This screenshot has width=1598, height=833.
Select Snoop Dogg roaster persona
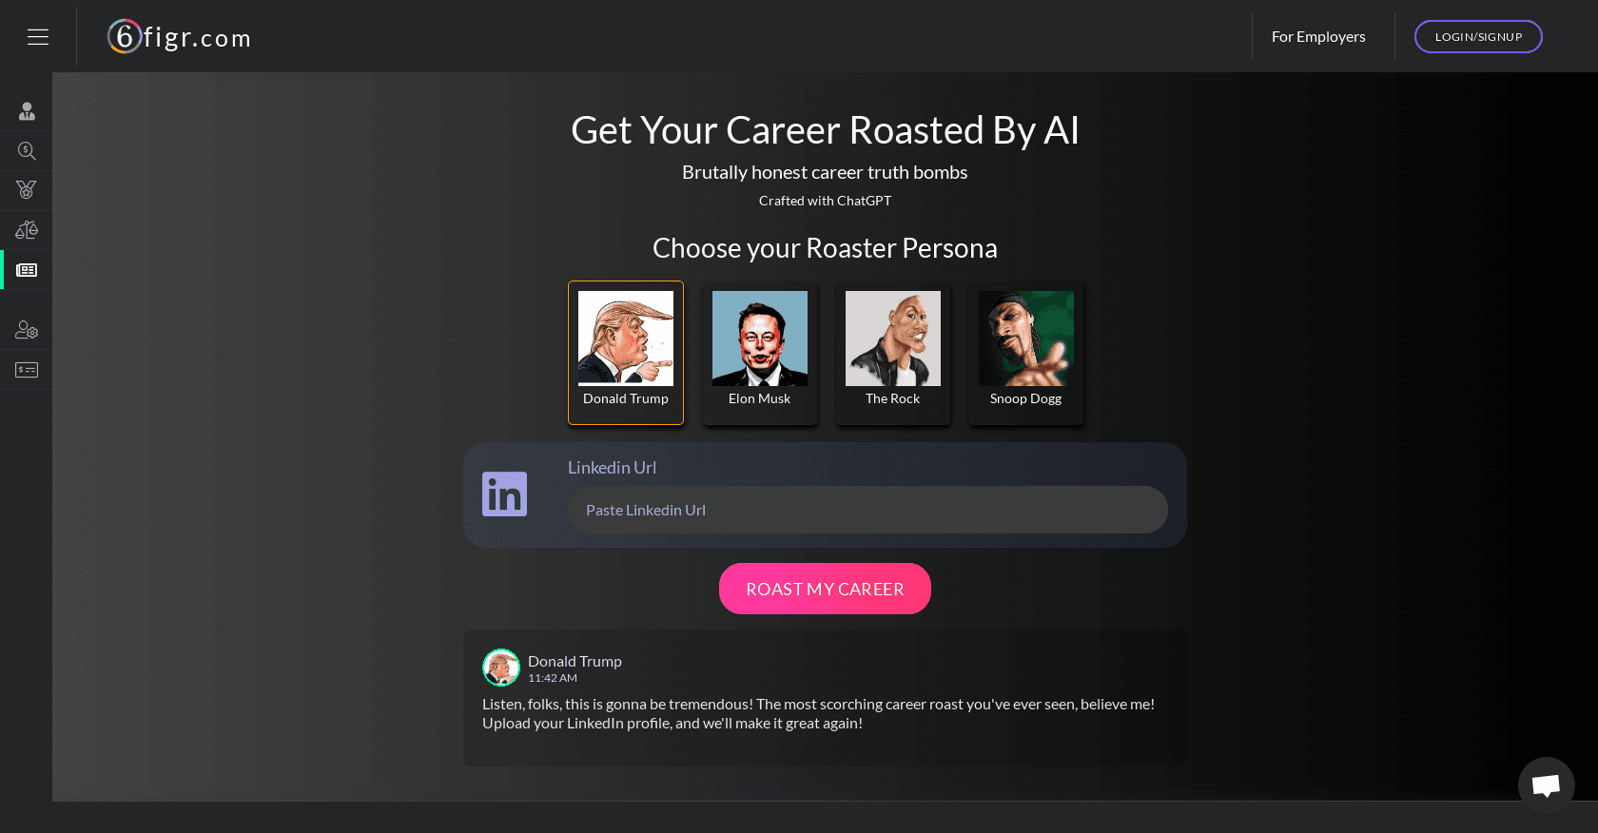[x=1025, y=353]
